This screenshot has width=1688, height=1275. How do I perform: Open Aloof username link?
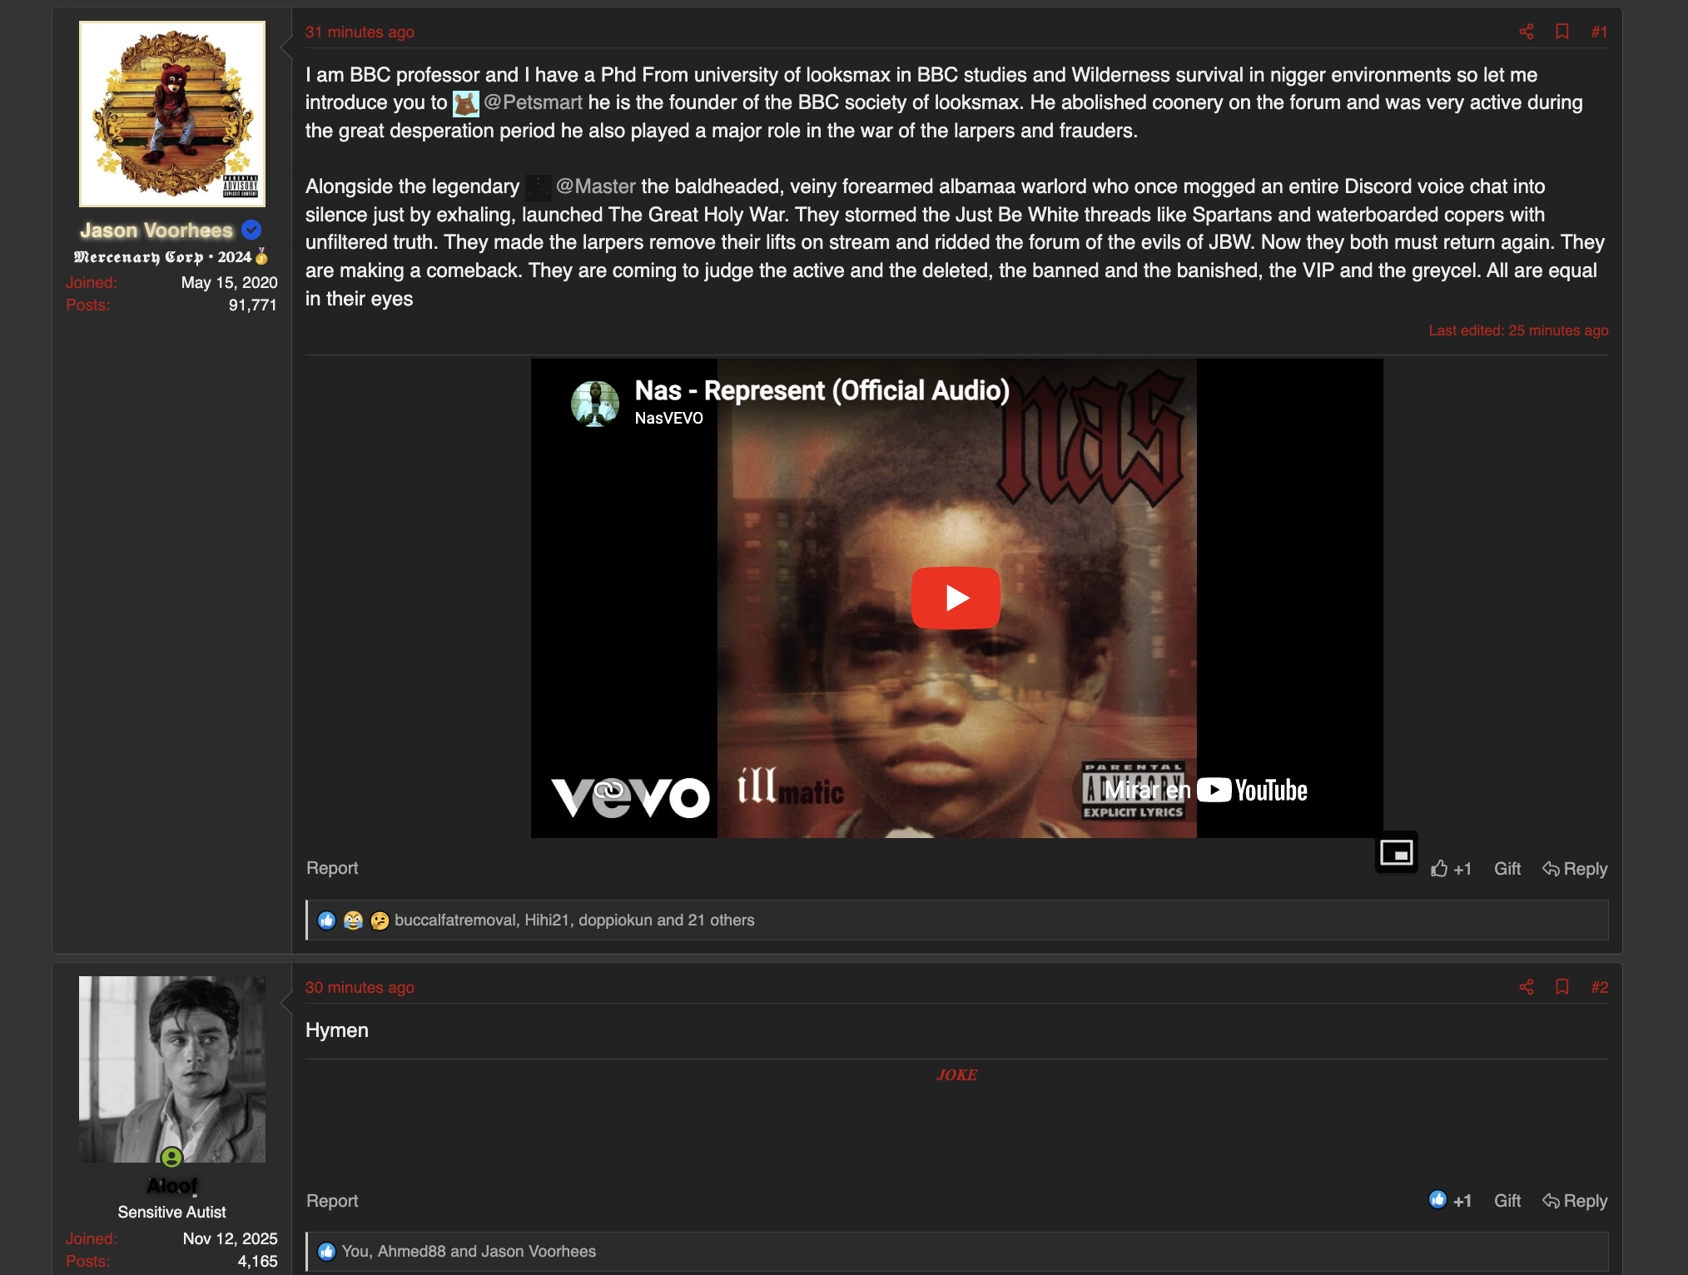[172, 1185]
